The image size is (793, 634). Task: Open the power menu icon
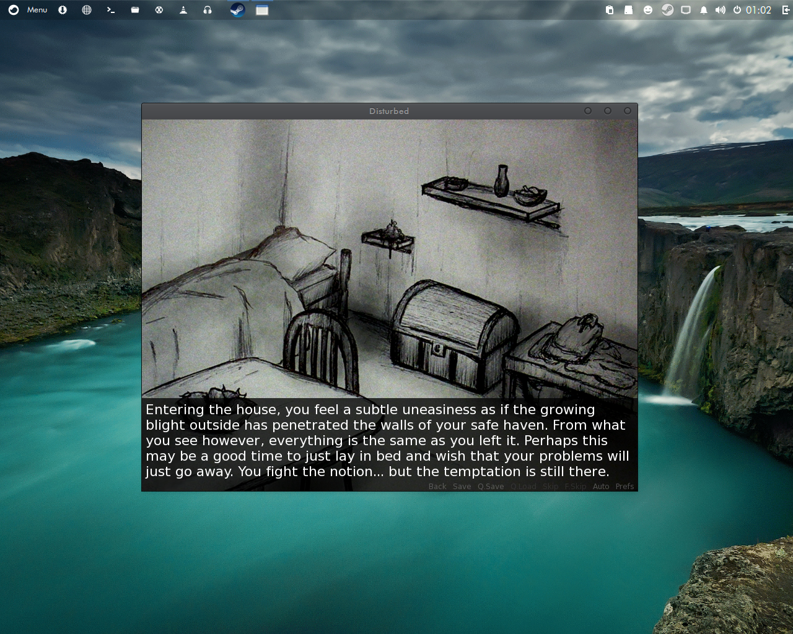click(x=737, y=10)
